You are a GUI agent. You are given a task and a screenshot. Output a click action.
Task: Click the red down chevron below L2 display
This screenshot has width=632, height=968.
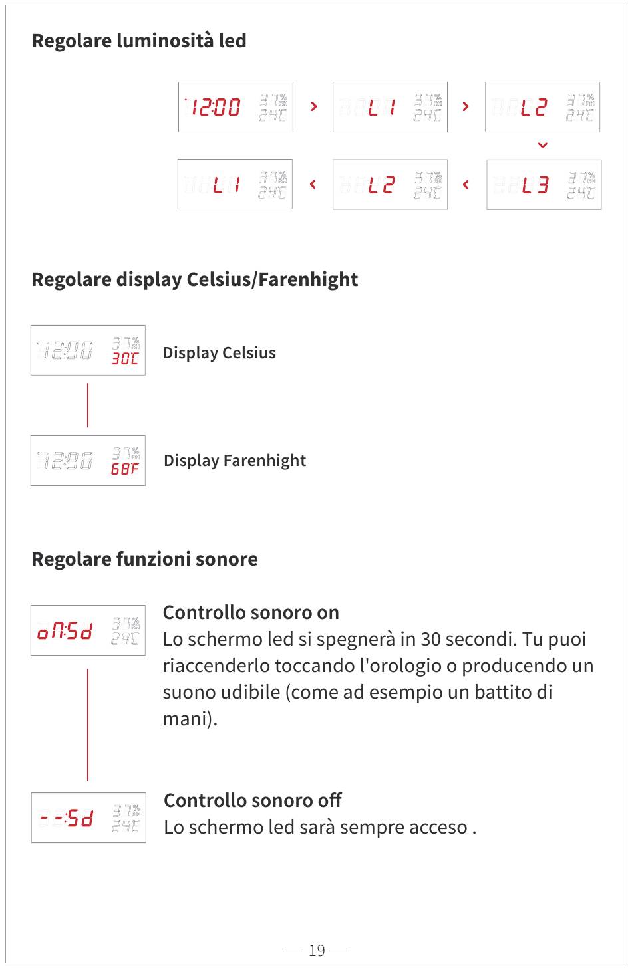(x=543, y=146)
